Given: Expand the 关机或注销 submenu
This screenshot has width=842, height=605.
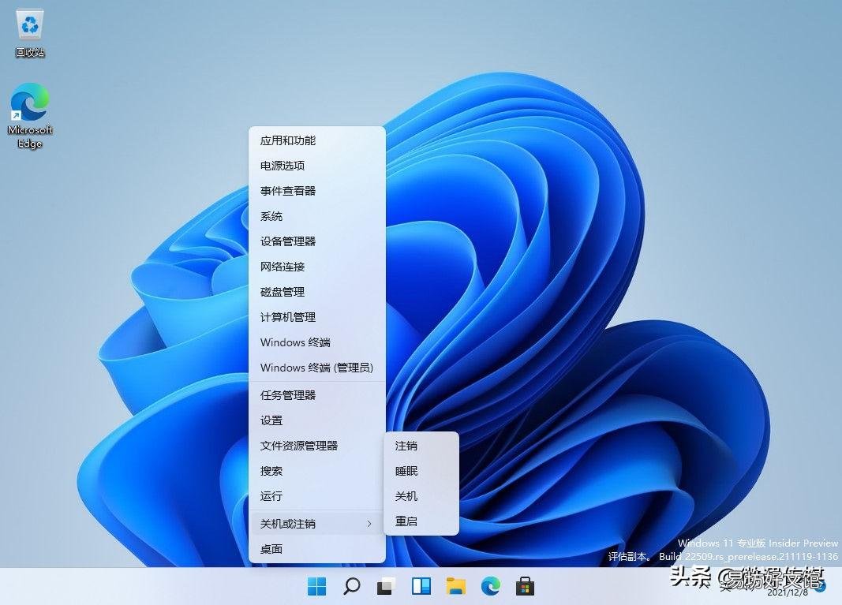Looking at the screenshot, I should 317,524.
